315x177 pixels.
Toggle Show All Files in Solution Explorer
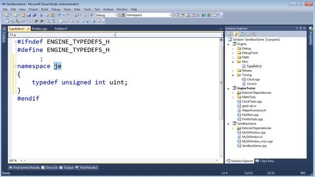pos(236,34)
